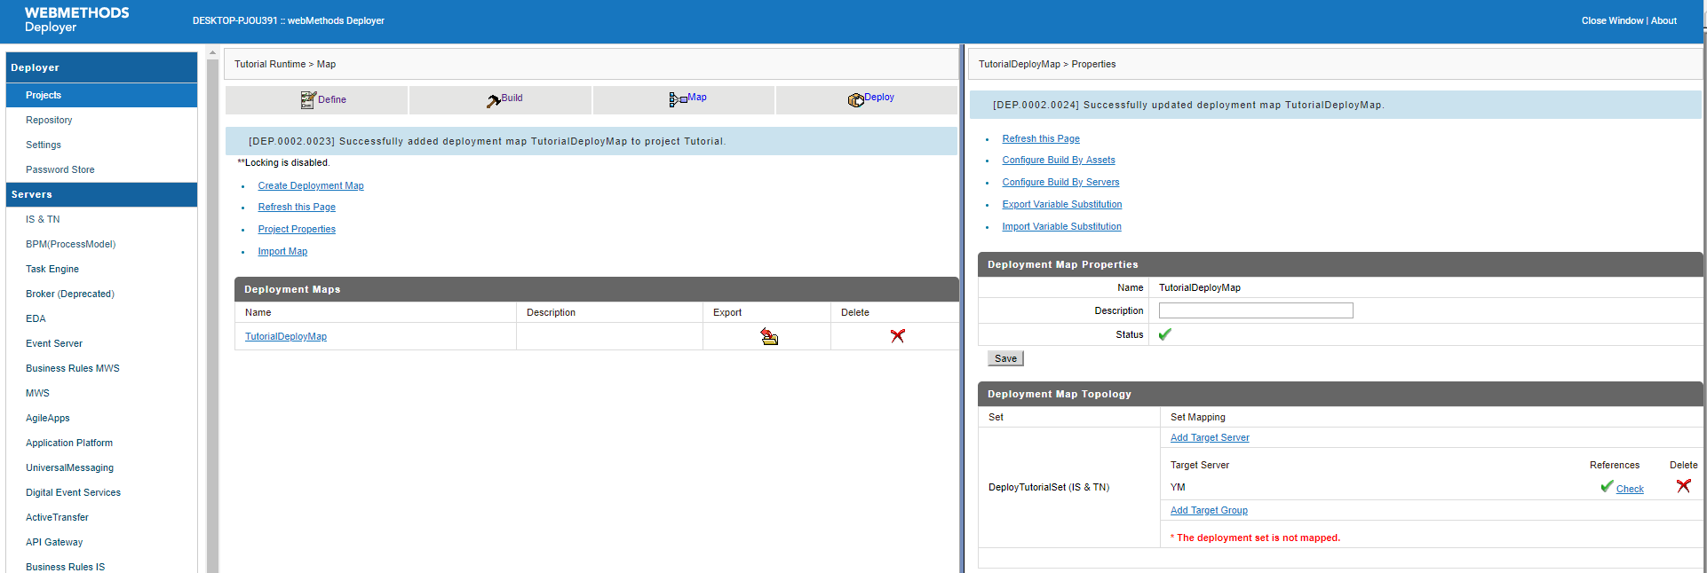Click Add Target Group link
1707x573 pixels.
(1209, 510)
